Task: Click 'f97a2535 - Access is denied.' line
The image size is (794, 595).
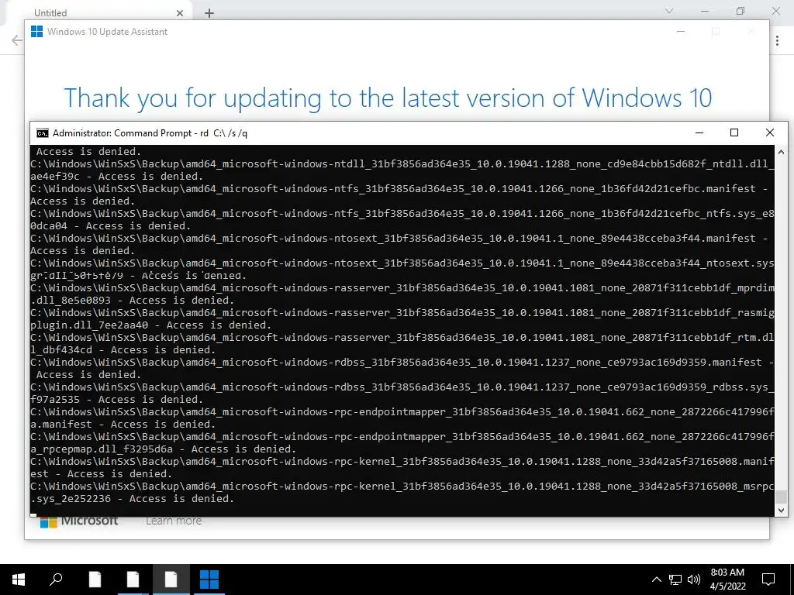Action: coord(116,400)
